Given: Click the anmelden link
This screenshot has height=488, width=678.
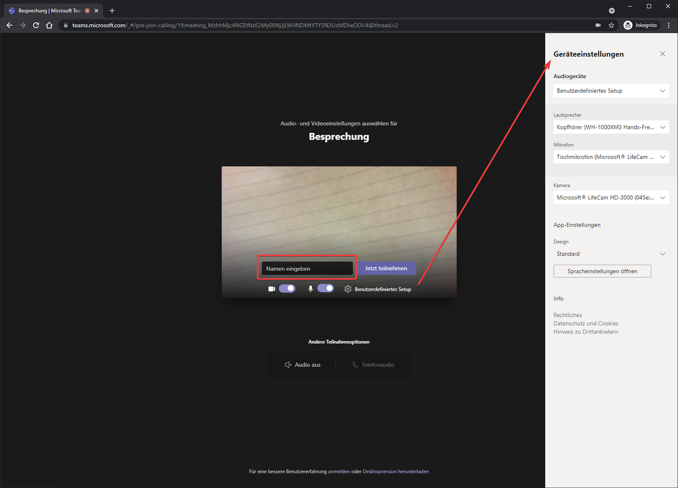Looking at the screenshot, I should (x=339, y=471).
